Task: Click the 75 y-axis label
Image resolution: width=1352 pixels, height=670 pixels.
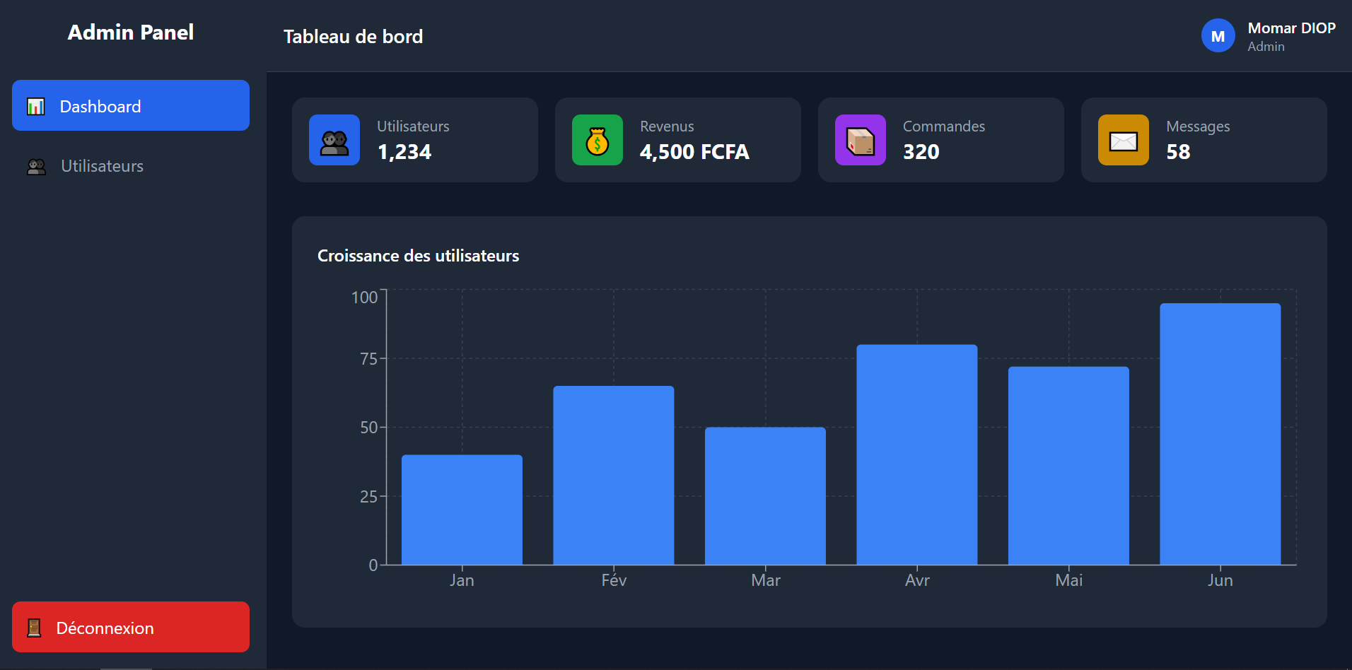Action: pos(369,359)
